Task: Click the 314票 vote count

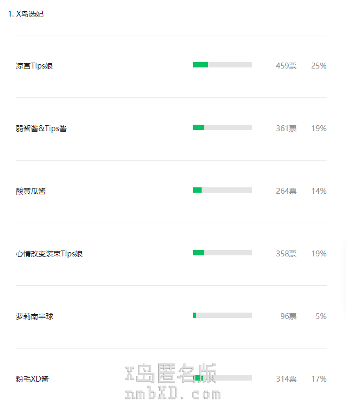Action: pos(286,379)
